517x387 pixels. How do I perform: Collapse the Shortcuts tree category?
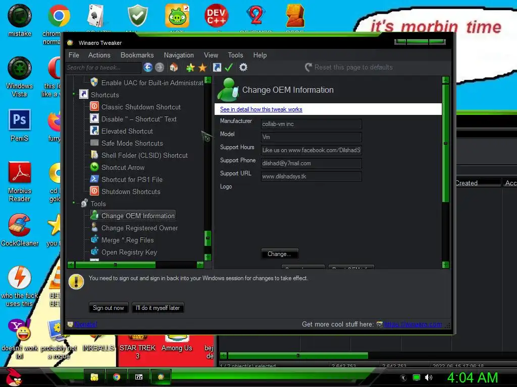tap(74, 94)
